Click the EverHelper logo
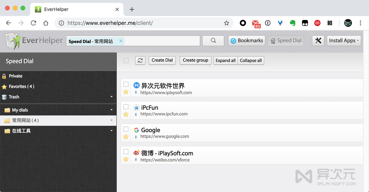369x192 pixels. pyautogui.click(x=33, y=41)
